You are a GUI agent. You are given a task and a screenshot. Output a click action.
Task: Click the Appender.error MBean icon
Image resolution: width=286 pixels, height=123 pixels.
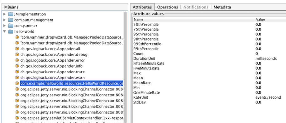point(17,60)
